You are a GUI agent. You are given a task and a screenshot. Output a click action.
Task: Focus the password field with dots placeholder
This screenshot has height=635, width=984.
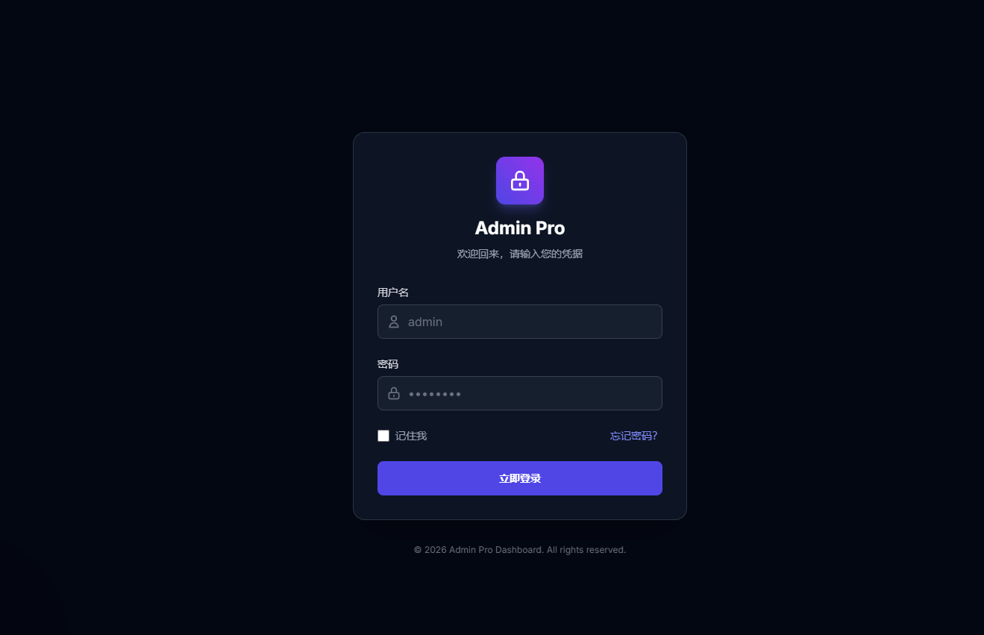tap(520, 393)
